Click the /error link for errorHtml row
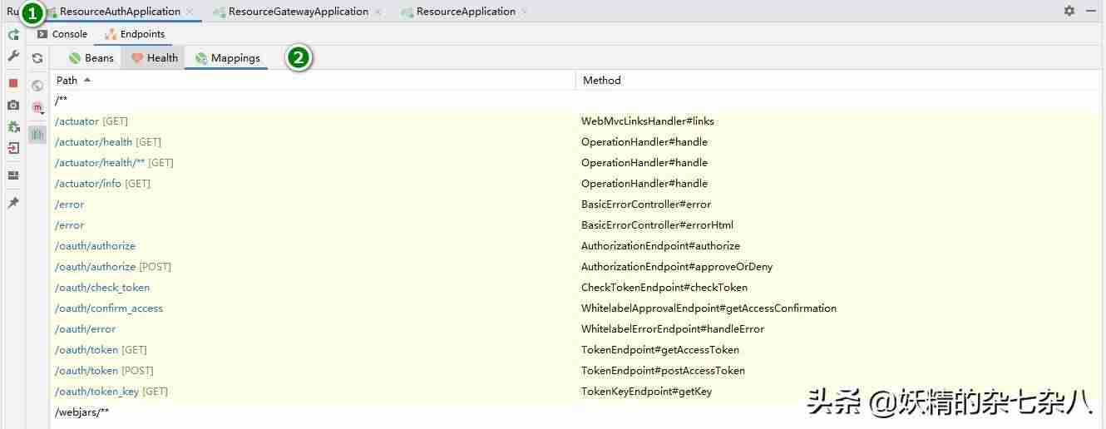 [x=69, y=225]
